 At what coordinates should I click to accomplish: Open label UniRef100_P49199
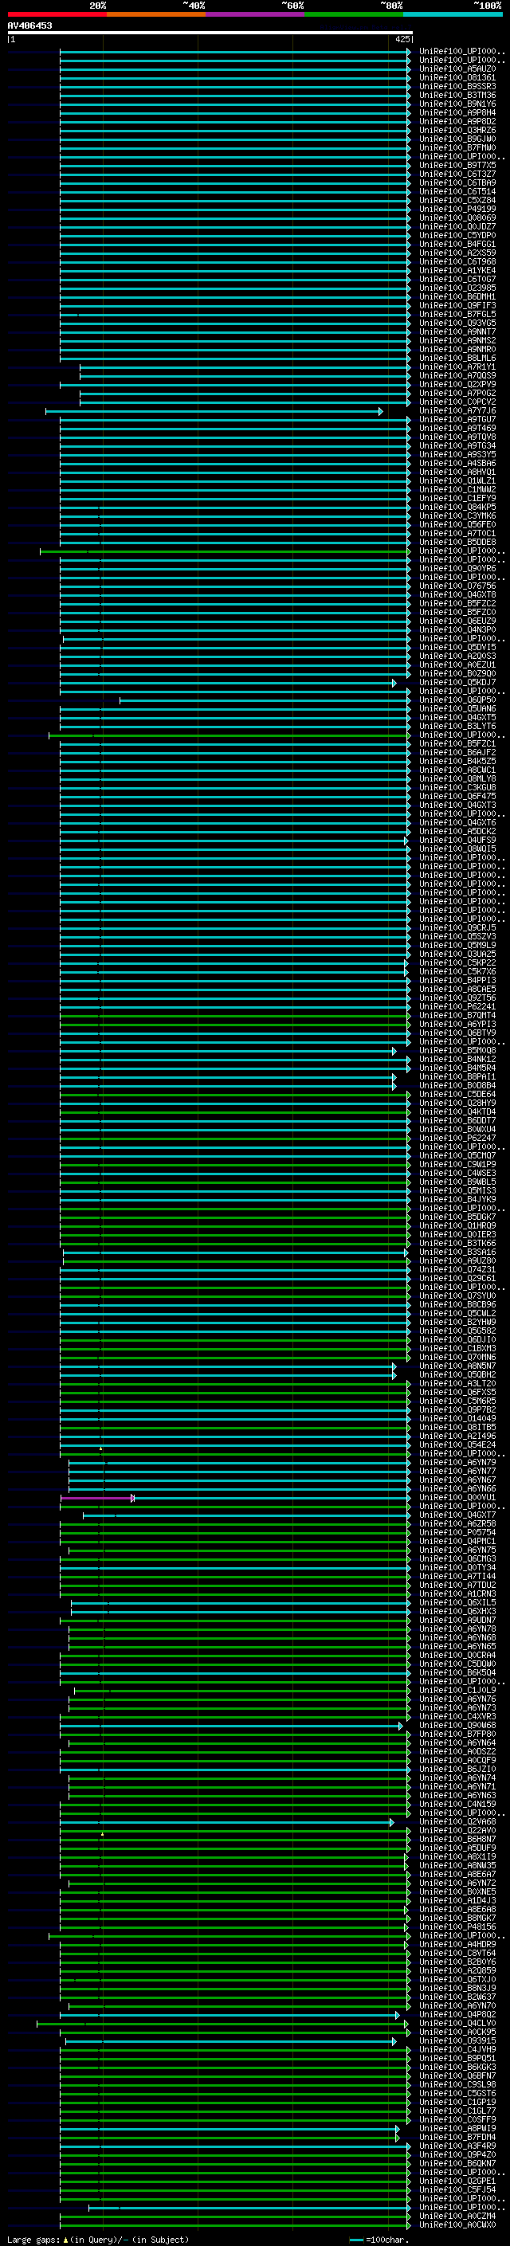coord(457,210)
